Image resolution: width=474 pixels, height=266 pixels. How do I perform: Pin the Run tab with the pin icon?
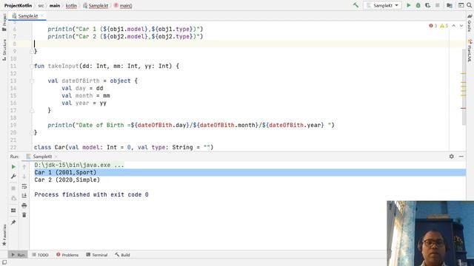coord(13,222)
